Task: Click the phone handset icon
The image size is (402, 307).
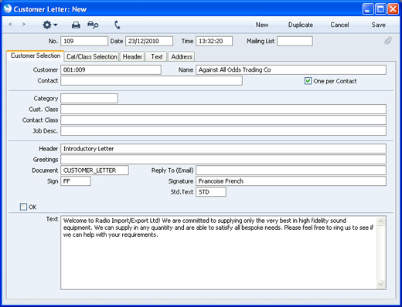Action: 118,25
